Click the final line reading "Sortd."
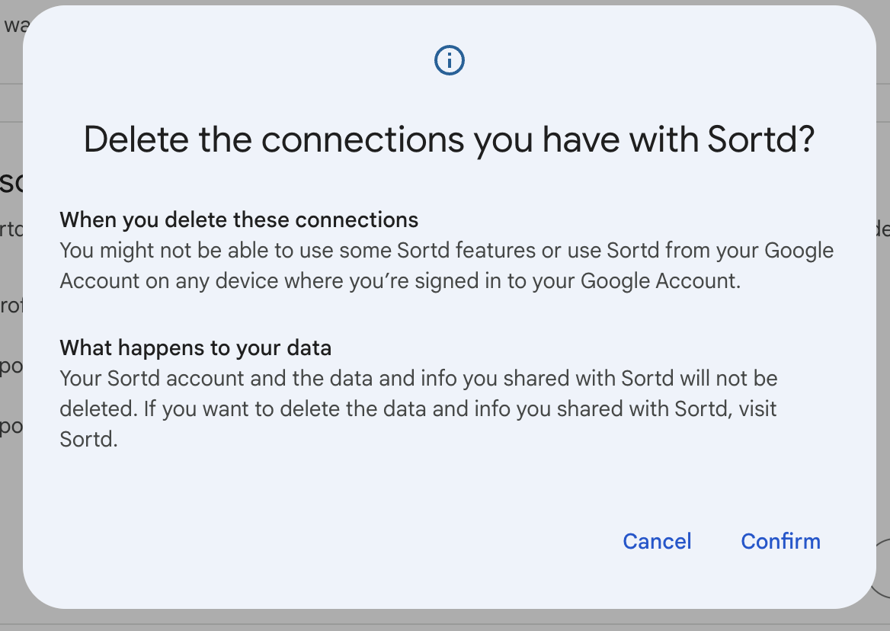890x631 pixels. coord(88,440)
